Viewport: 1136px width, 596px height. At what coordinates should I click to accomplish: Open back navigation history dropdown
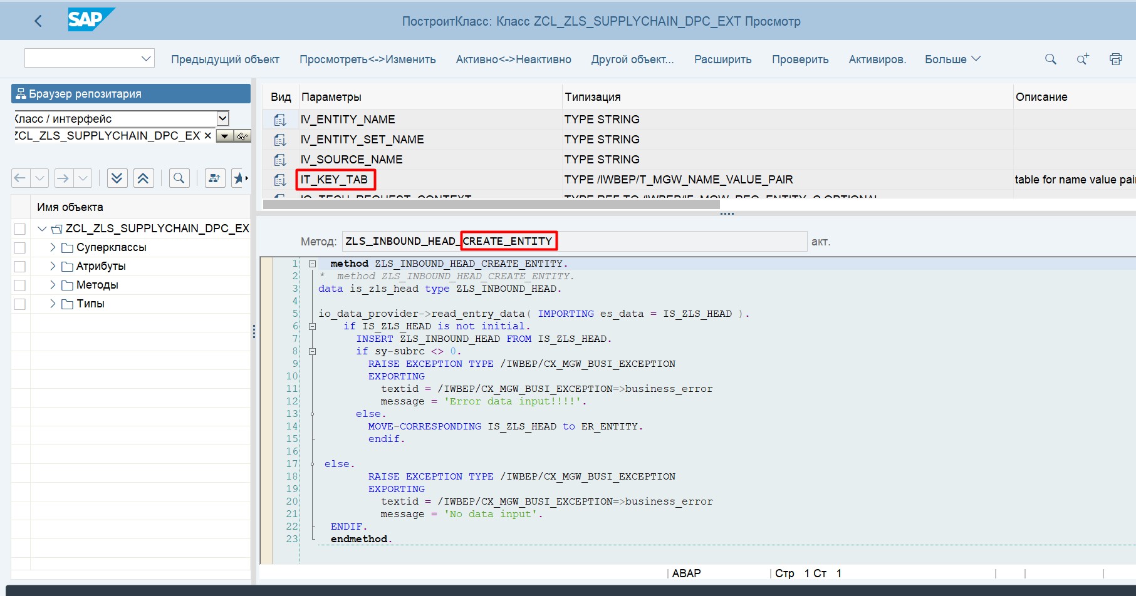(39, 178)
